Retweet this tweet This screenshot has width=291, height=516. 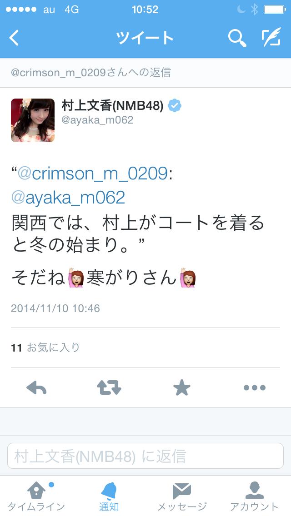(109, 387)
